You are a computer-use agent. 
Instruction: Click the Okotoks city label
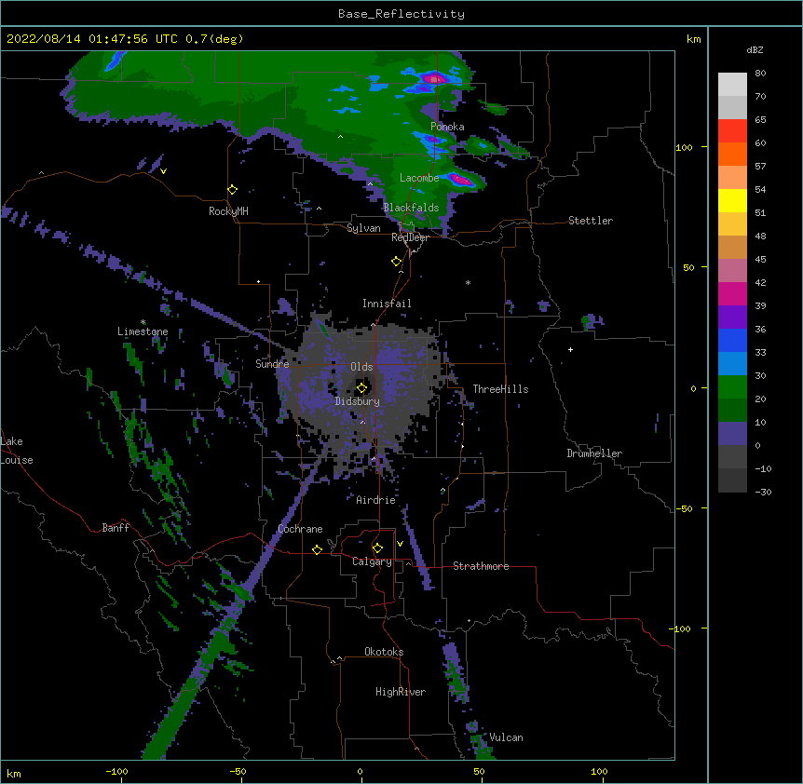(x=384, y=652)
